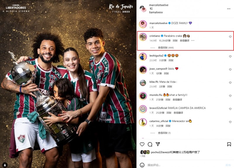Like the post with the heart icon
Image resolution: width=234 pixels, height=168 pixels.
[x=142, y=144]
